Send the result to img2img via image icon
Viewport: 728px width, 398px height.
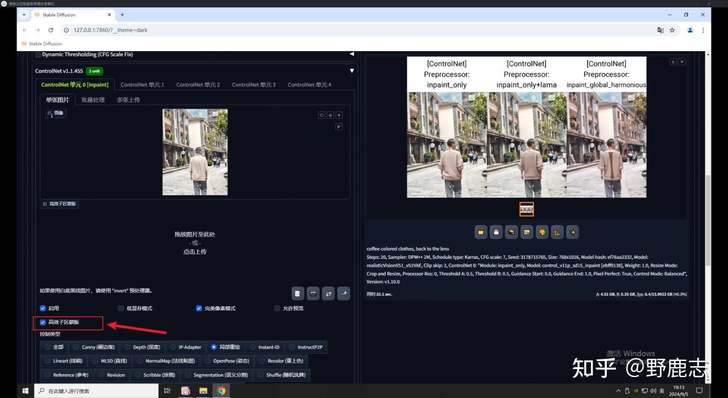click(526, 232)
